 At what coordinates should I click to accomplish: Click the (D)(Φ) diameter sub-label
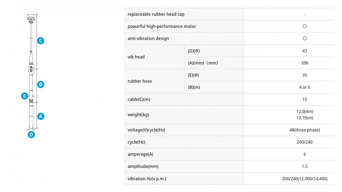(x=194, y=51)
